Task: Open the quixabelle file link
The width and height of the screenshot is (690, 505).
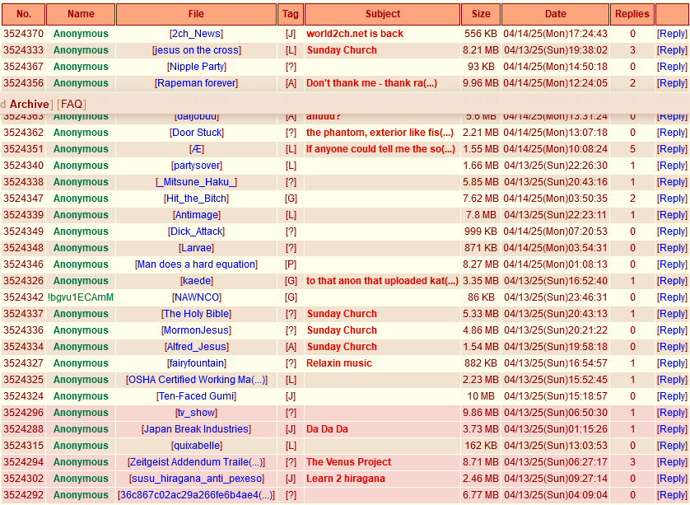Action: click(x=197, y=446)
